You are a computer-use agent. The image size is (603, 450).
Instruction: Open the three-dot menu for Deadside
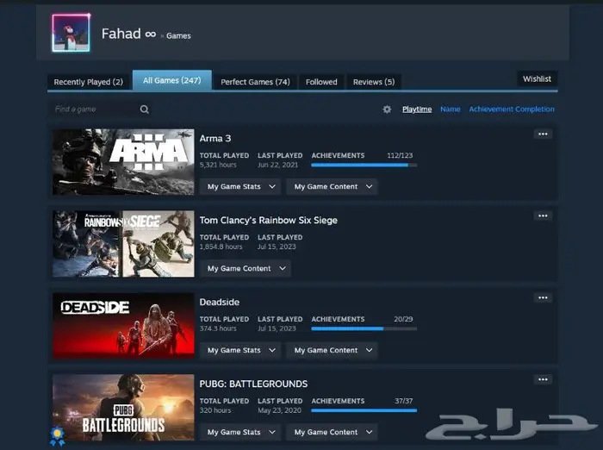[543, 298]
